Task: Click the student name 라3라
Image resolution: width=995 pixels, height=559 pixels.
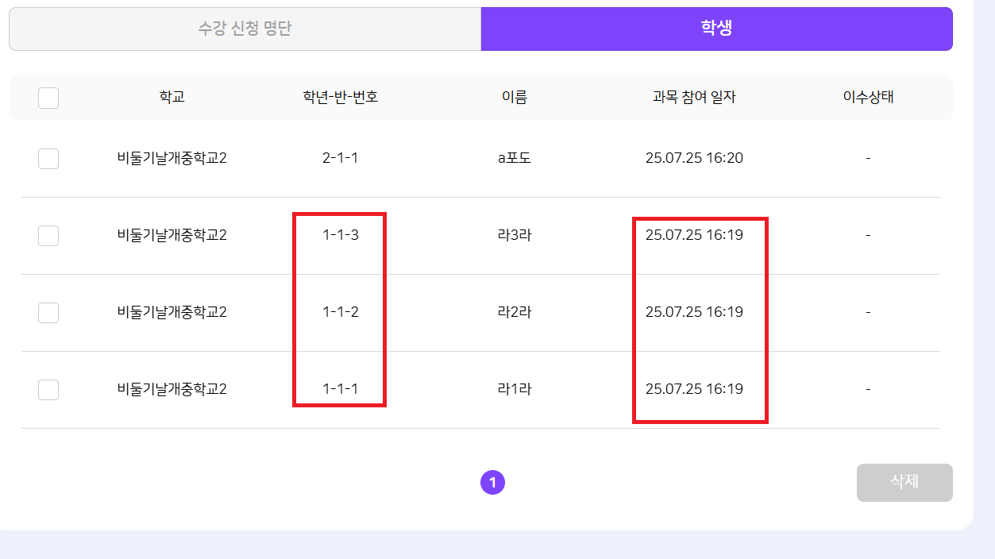Action: 514,235
